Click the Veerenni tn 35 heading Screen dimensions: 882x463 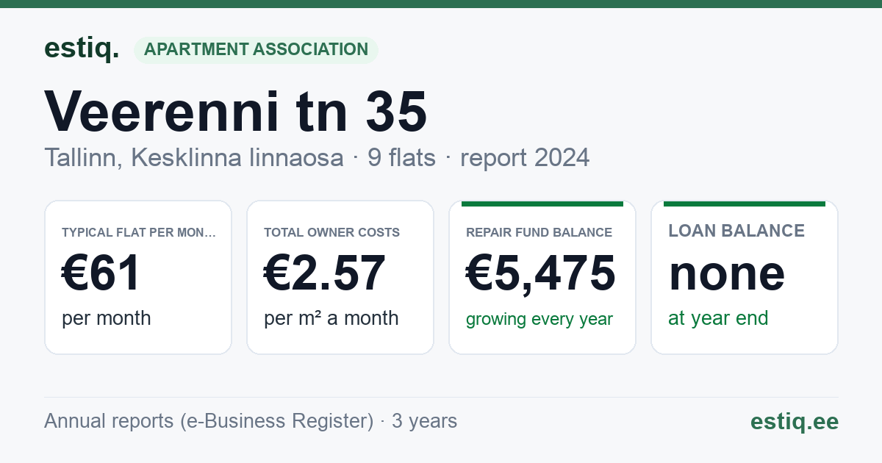pyautogui.click(x=236, y=112)
